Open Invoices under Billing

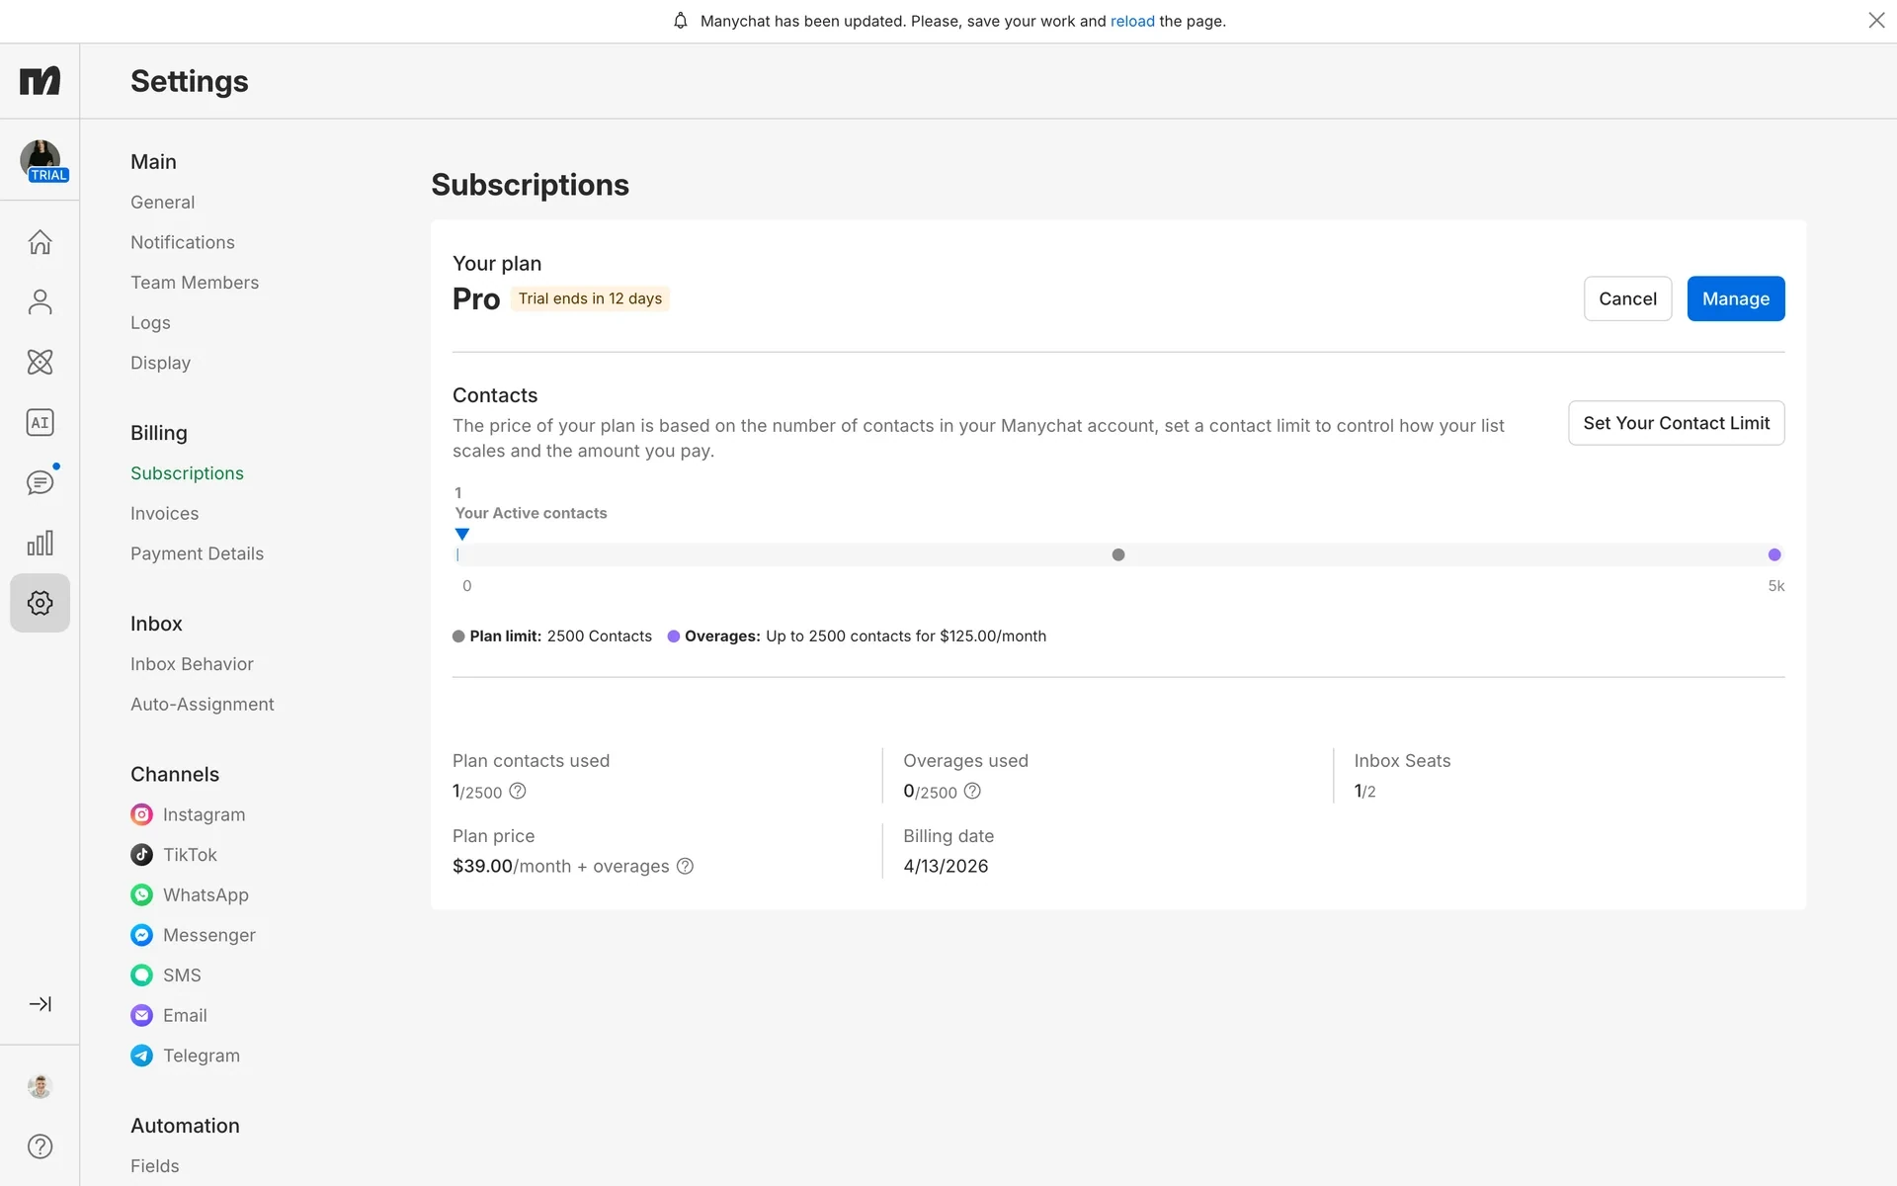pos(164,514)
